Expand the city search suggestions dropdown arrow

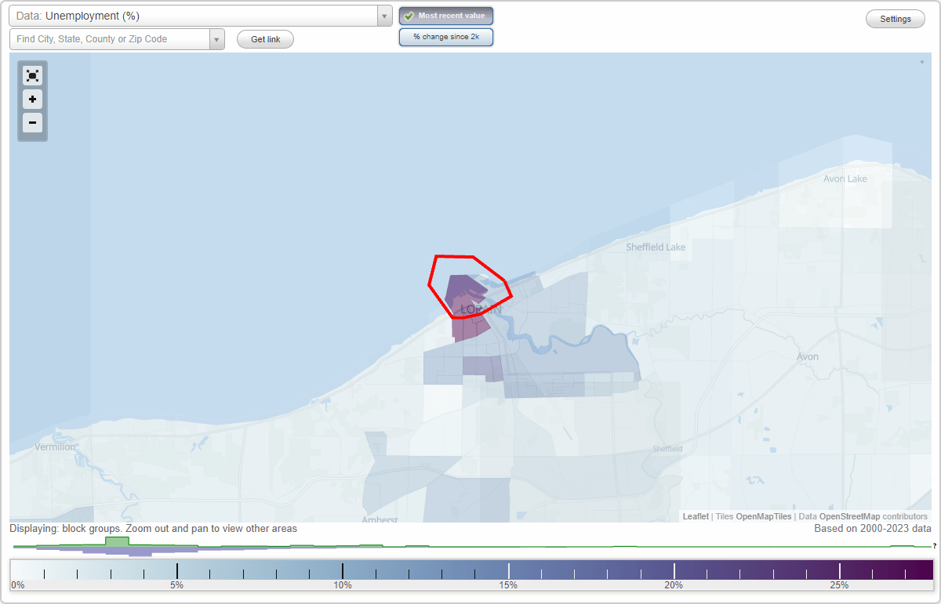(x=217, y=38)
